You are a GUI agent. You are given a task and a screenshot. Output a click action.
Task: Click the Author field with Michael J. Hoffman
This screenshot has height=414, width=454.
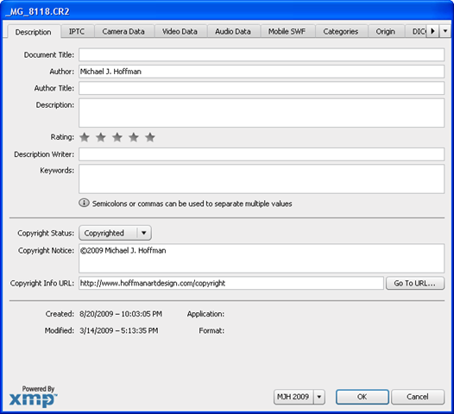tap(262, 72)
